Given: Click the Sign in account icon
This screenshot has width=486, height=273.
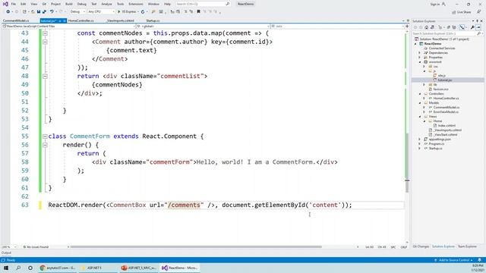Looking at the screenshot, I should (443, 4).
